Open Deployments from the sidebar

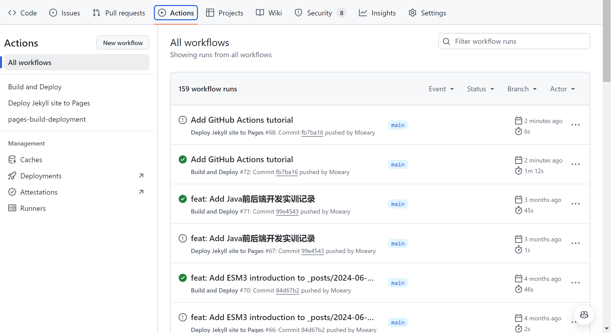point(40,176)
